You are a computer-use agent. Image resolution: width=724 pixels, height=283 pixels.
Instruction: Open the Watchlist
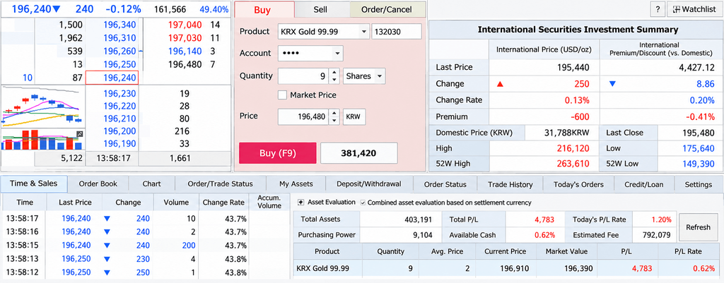point(694,9)
